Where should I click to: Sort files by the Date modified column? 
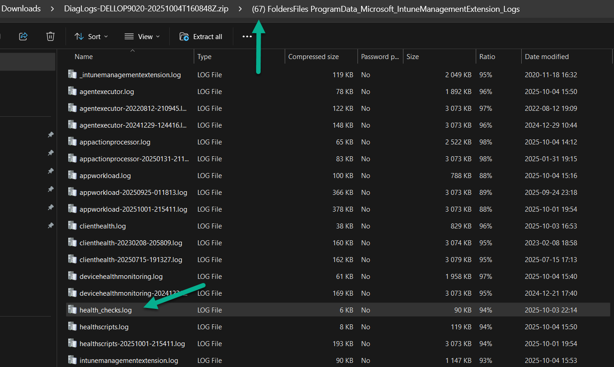[x=547, y=57]
